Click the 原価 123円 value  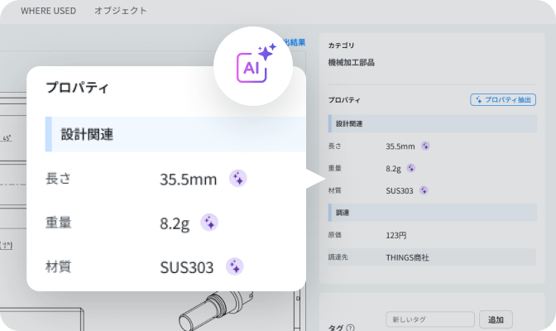click(396, 235)
